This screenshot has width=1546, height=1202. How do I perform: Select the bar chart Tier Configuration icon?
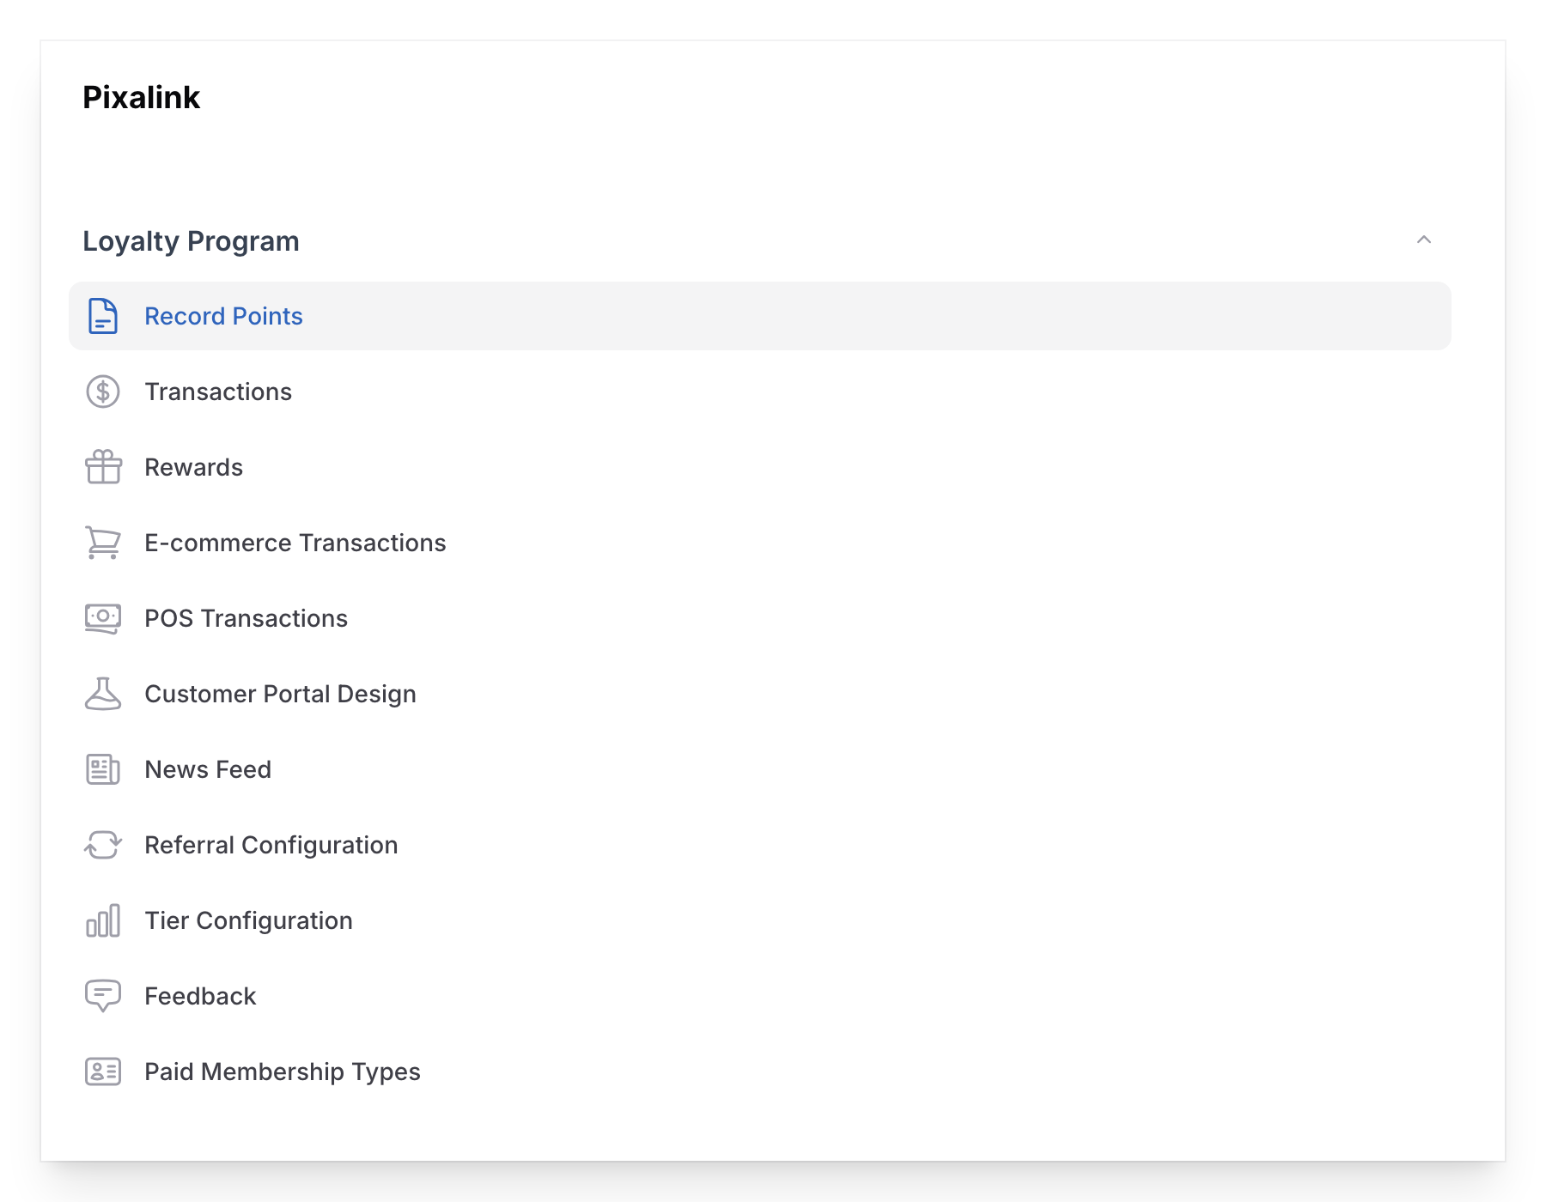coord(102,920)
